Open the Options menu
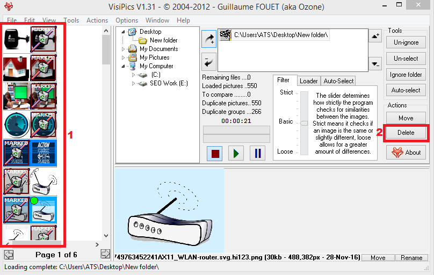Viewport: 434px width, 275px height. [127, 20]
